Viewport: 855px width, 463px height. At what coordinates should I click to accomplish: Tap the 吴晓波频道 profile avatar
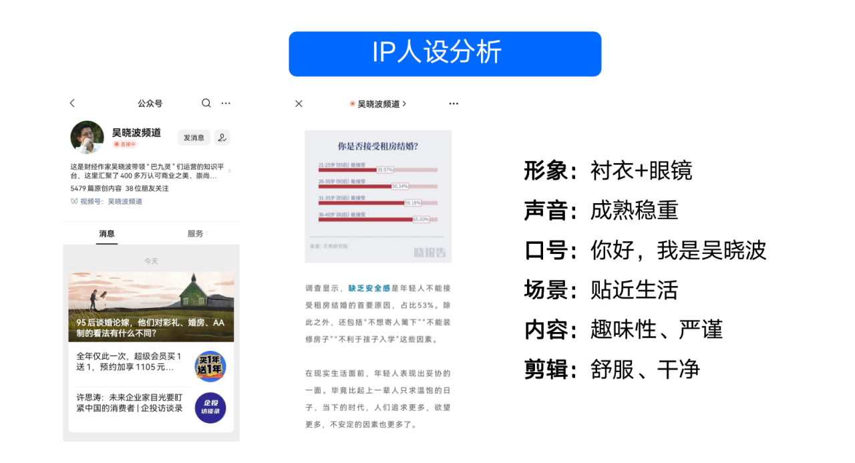click(87, 137)
